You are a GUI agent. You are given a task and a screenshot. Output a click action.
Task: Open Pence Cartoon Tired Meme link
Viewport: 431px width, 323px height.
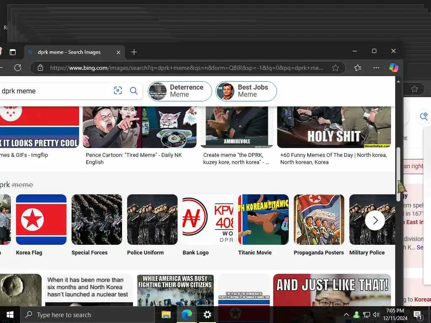click(x=134, y=159)
